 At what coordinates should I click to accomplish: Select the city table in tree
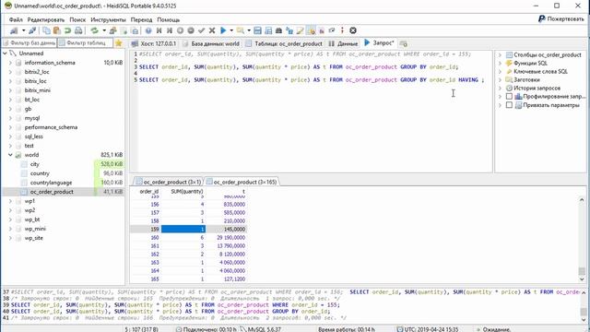click(x=35, y=164)
